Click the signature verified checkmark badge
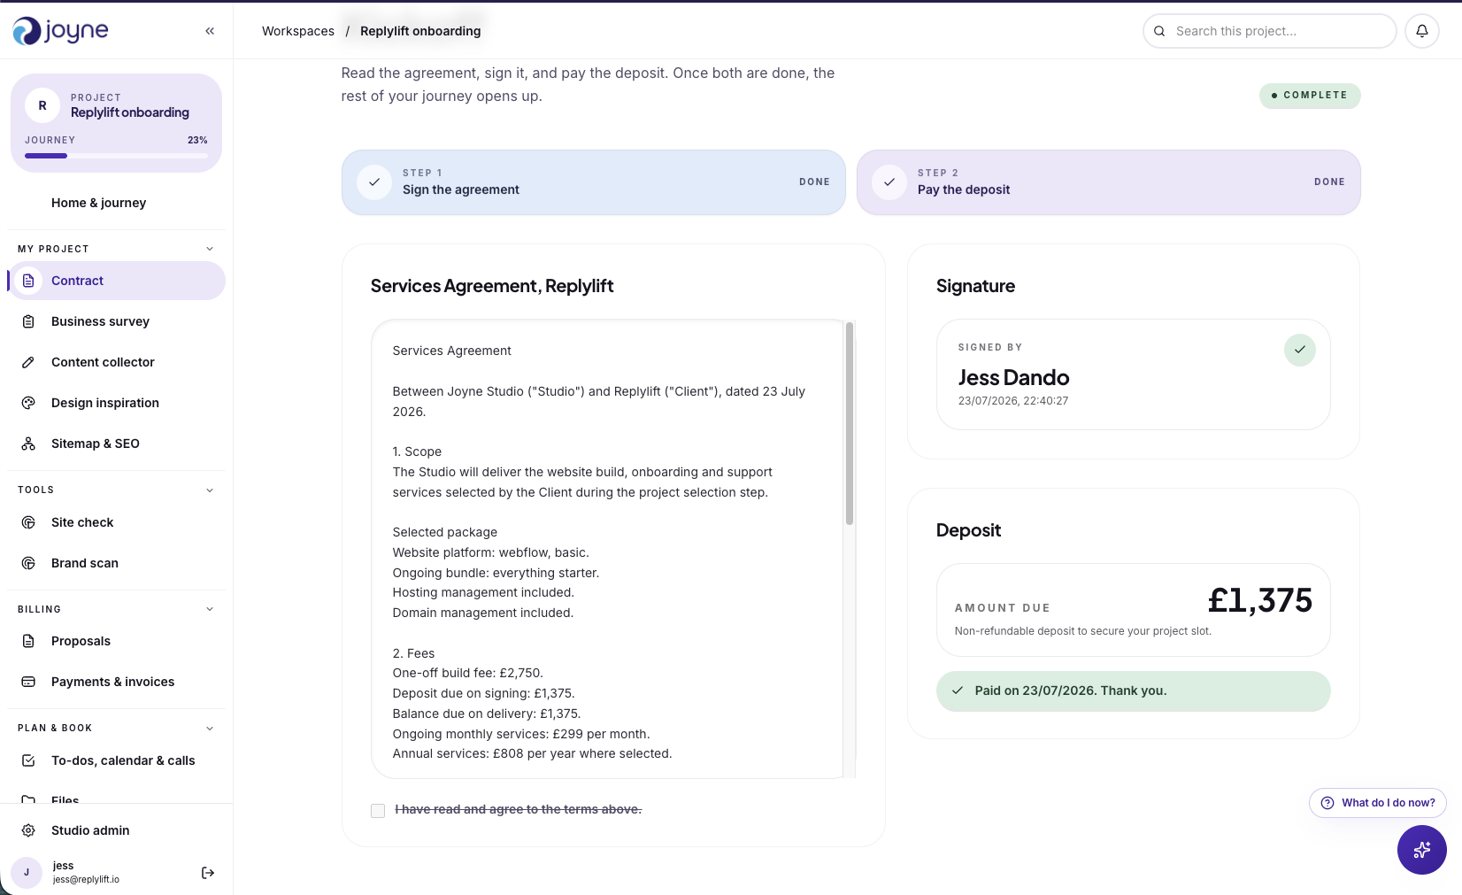 click(x=1300, y=350)
